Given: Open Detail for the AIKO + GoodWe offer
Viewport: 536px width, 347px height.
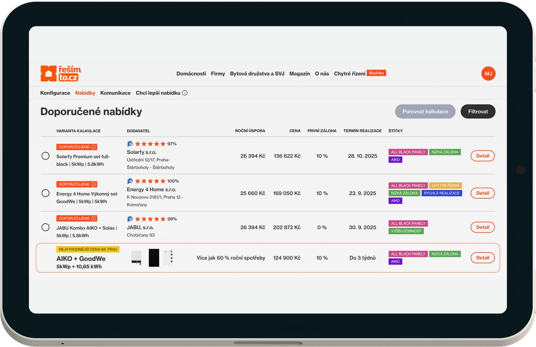Looking at the screenshot, I should pyautogui.click(x=483, y=258).
